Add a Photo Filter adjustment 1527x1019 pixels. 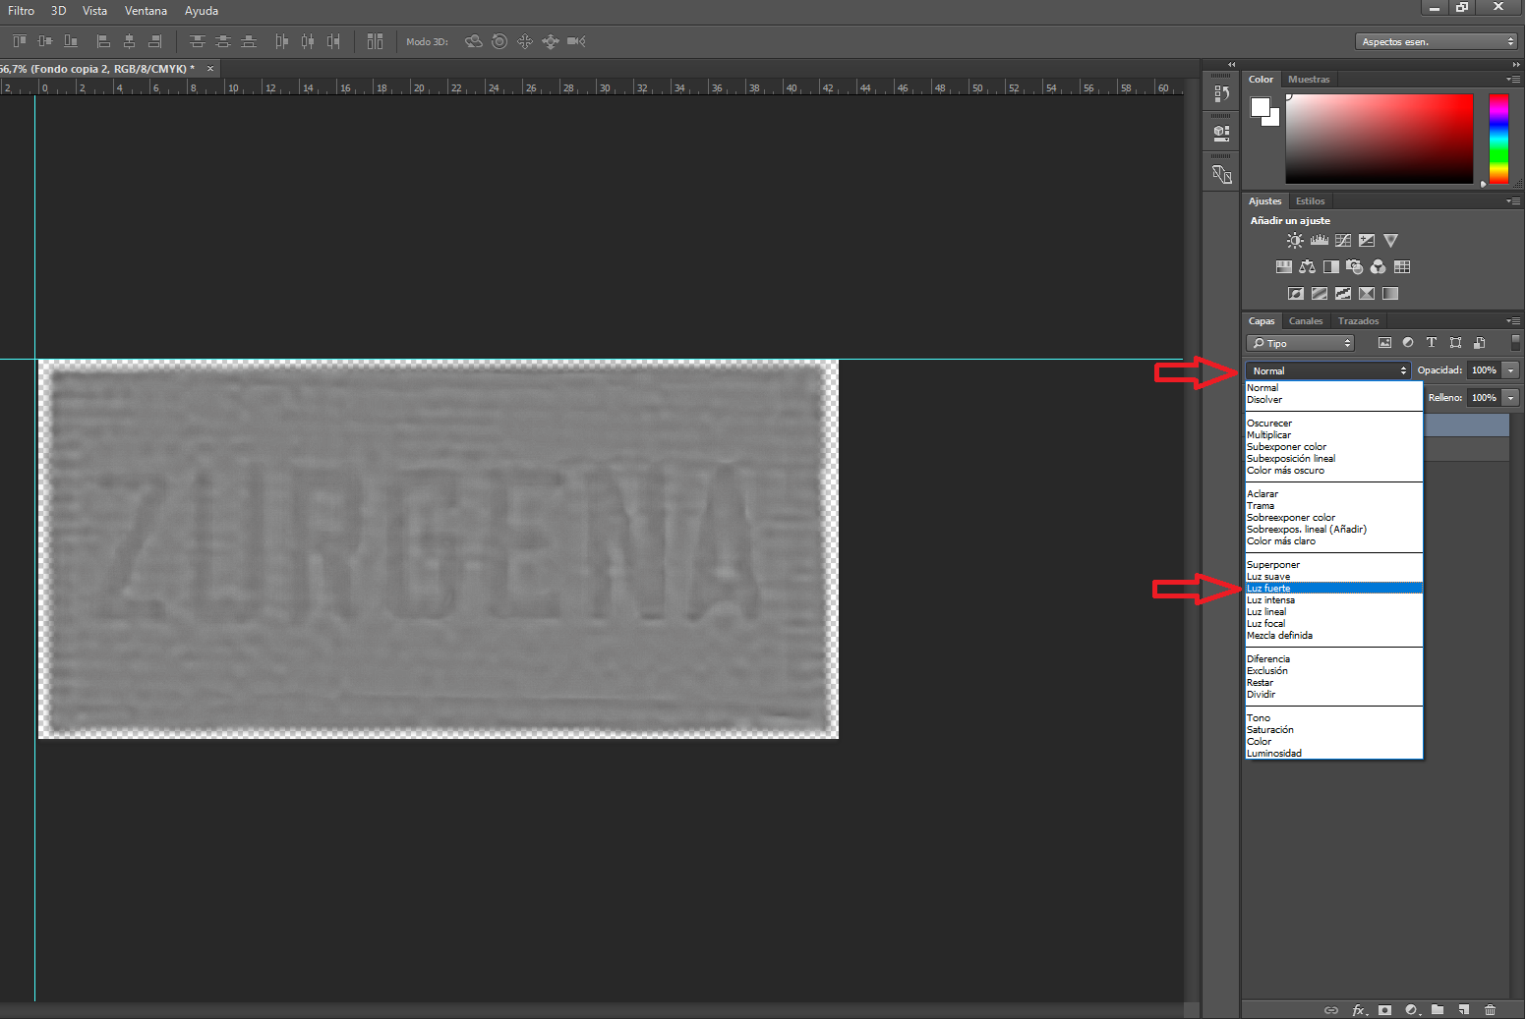tap(1355, 266)
